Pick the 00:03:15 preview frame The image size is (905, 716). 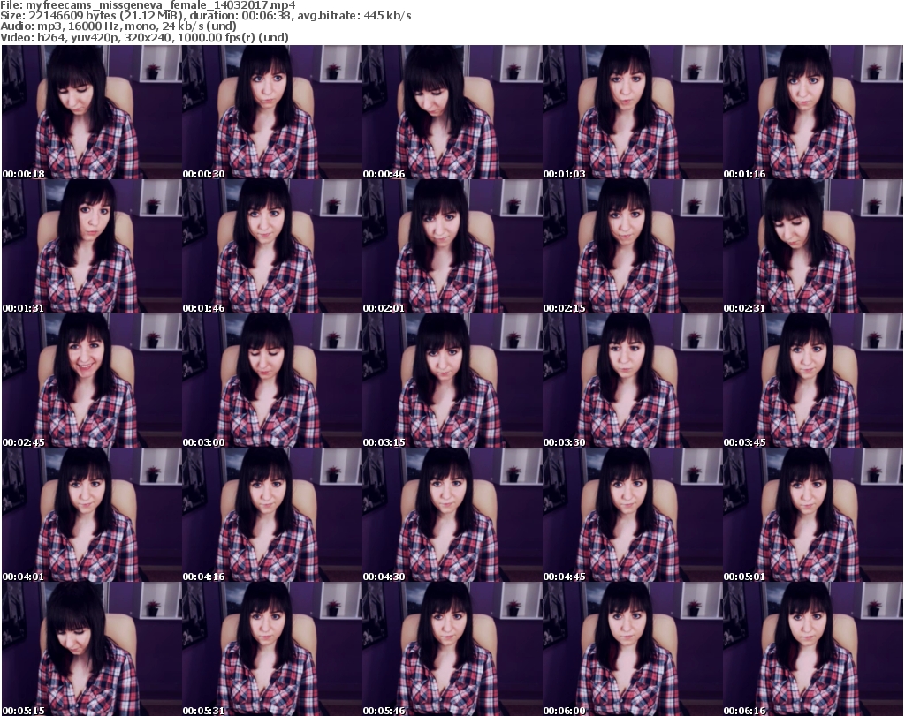pos(452,381)
